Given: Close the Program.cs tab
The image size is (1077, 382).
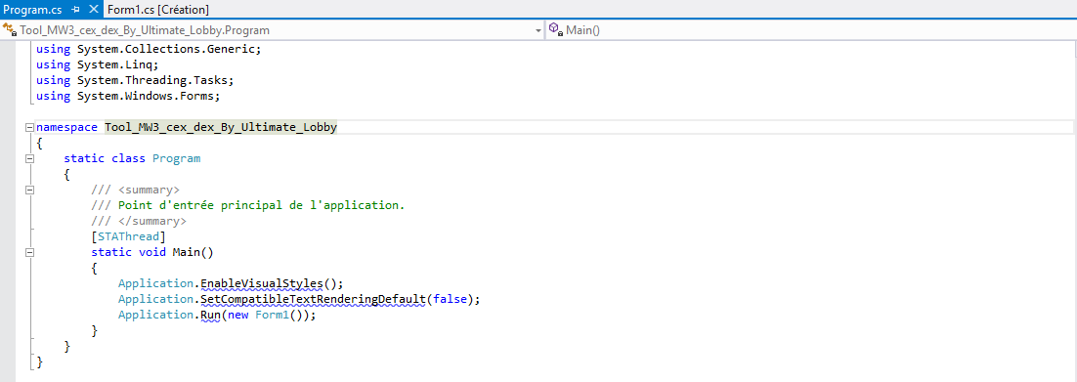Looking at the screenshot, I should click(x=94, y=10).
